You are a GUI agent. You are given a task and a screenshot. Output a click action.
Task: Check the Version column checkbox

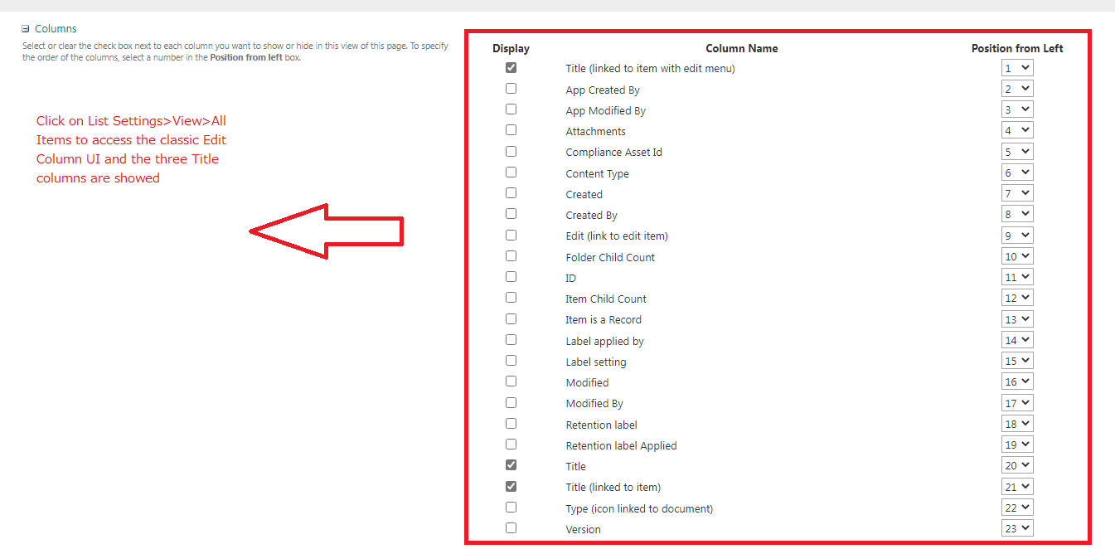point(511,528)
